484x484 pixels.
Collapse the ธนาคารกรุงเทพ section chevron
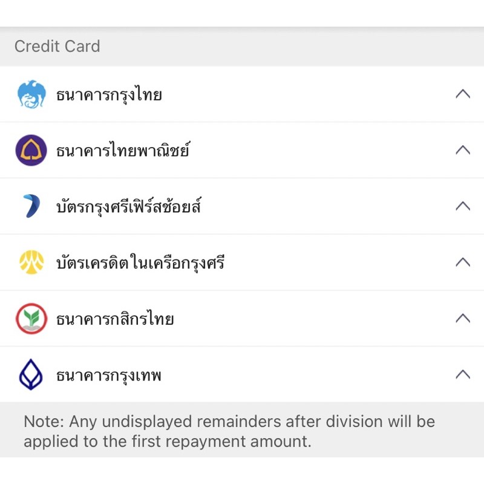click(x=462, y=374)
